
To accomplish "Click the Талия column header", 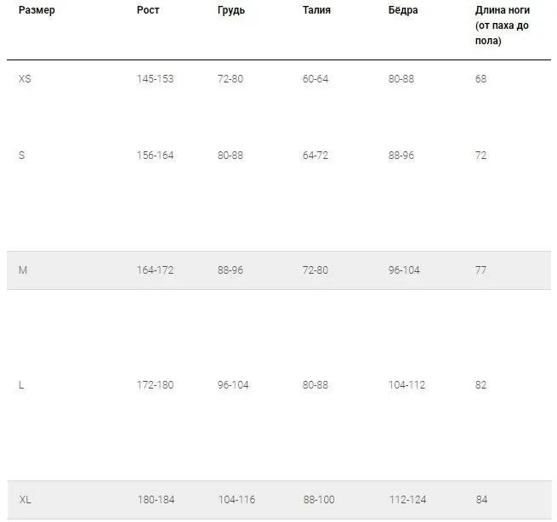I will 316,10.
